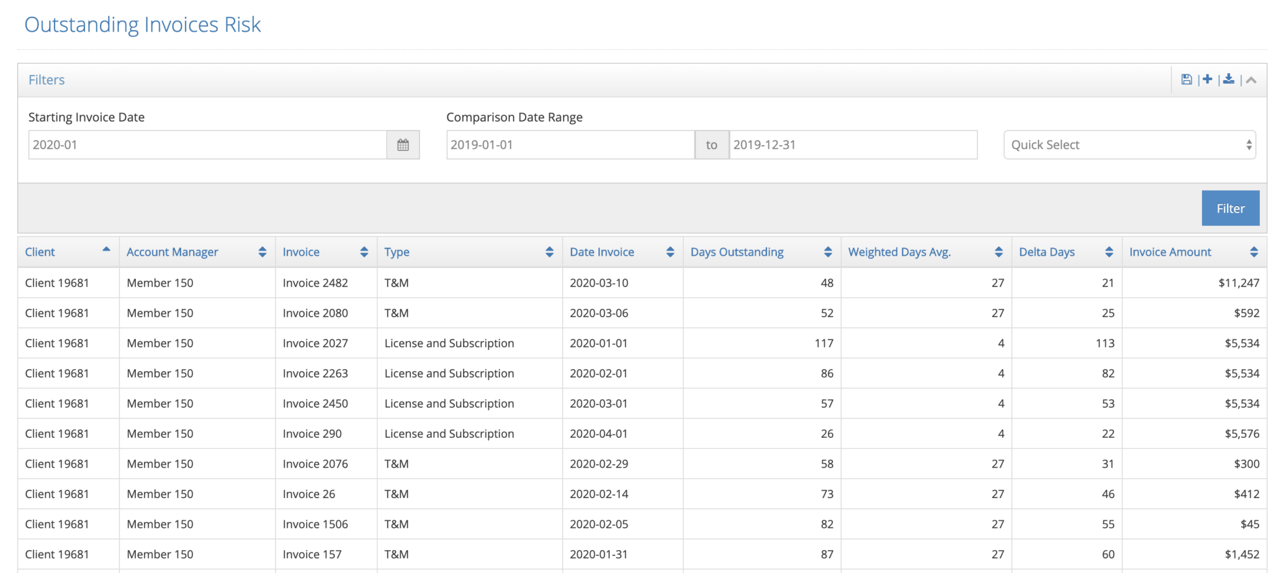Sort by Invoice Amount sort icon
Screen dimensions: 1271x573
(x=1254, y=252)
